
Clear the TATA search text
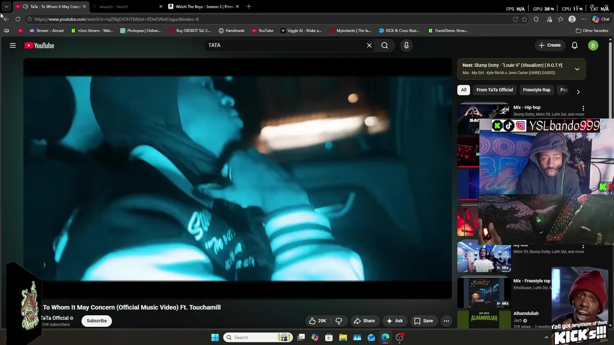[369, 46]
